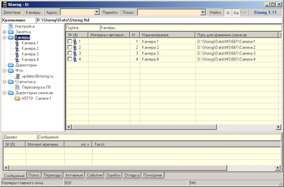This screenshot has width=284, height=187.
Task: Click the messages panel horizontal scrollbar thumb
Action: [118, 168]
